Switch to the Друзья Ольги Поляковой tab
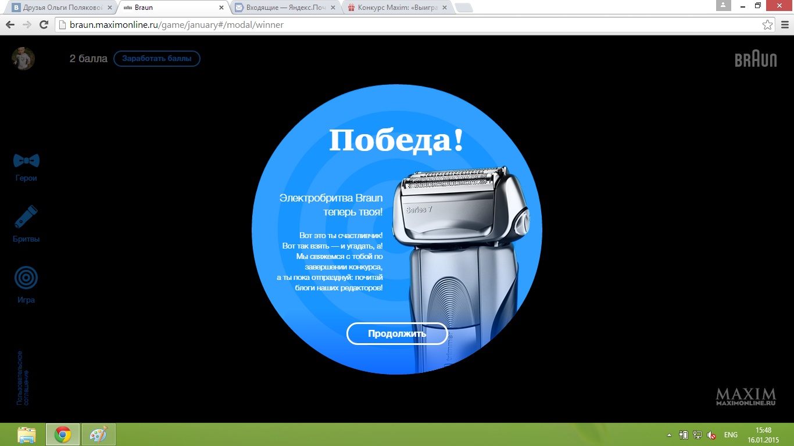This screenshot has width=794, height=446. (57, 8)
